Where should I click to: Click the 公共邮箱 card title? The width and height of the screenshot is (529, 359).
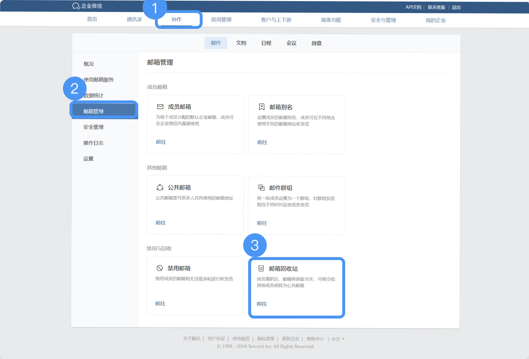click(x=179, y=188)
